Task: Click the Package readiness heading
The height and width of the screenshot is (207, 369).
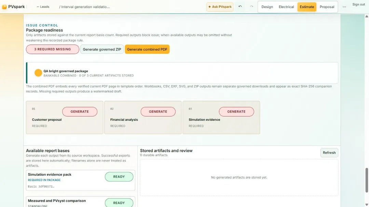Action: tap(44, 30)
